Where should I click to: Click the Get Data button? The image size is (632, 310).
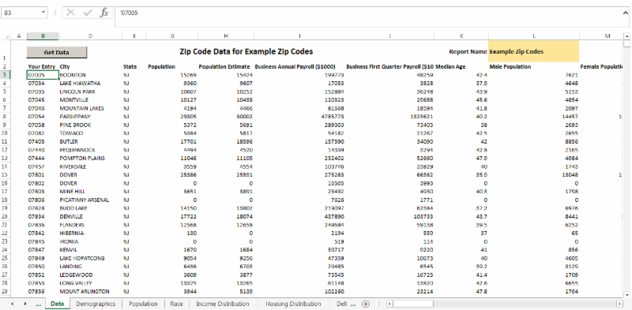click(56, 52)
